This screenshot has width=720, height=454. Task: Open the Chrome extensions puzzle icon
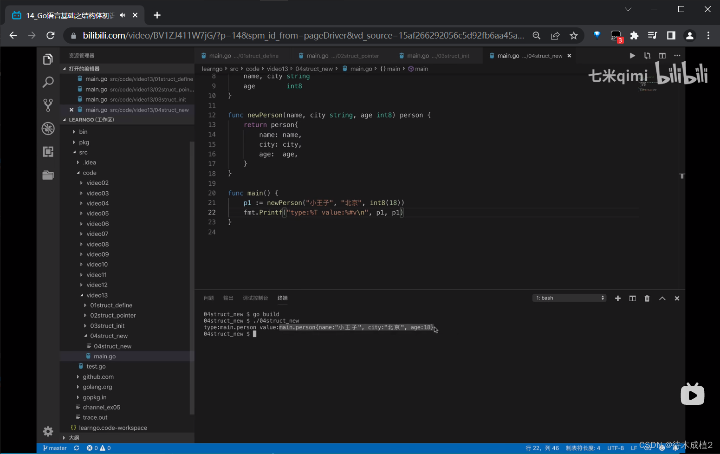click(634, 35)
